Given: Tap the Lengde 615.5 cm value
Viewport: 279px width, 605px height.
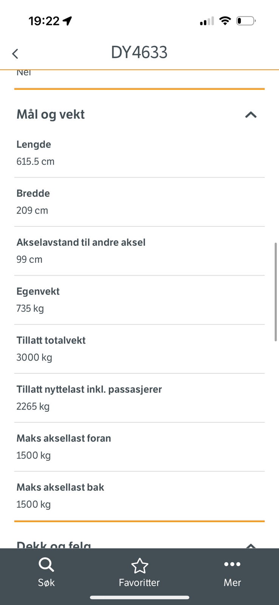Looking at the screenshot, I should click(x=36, y=161).
